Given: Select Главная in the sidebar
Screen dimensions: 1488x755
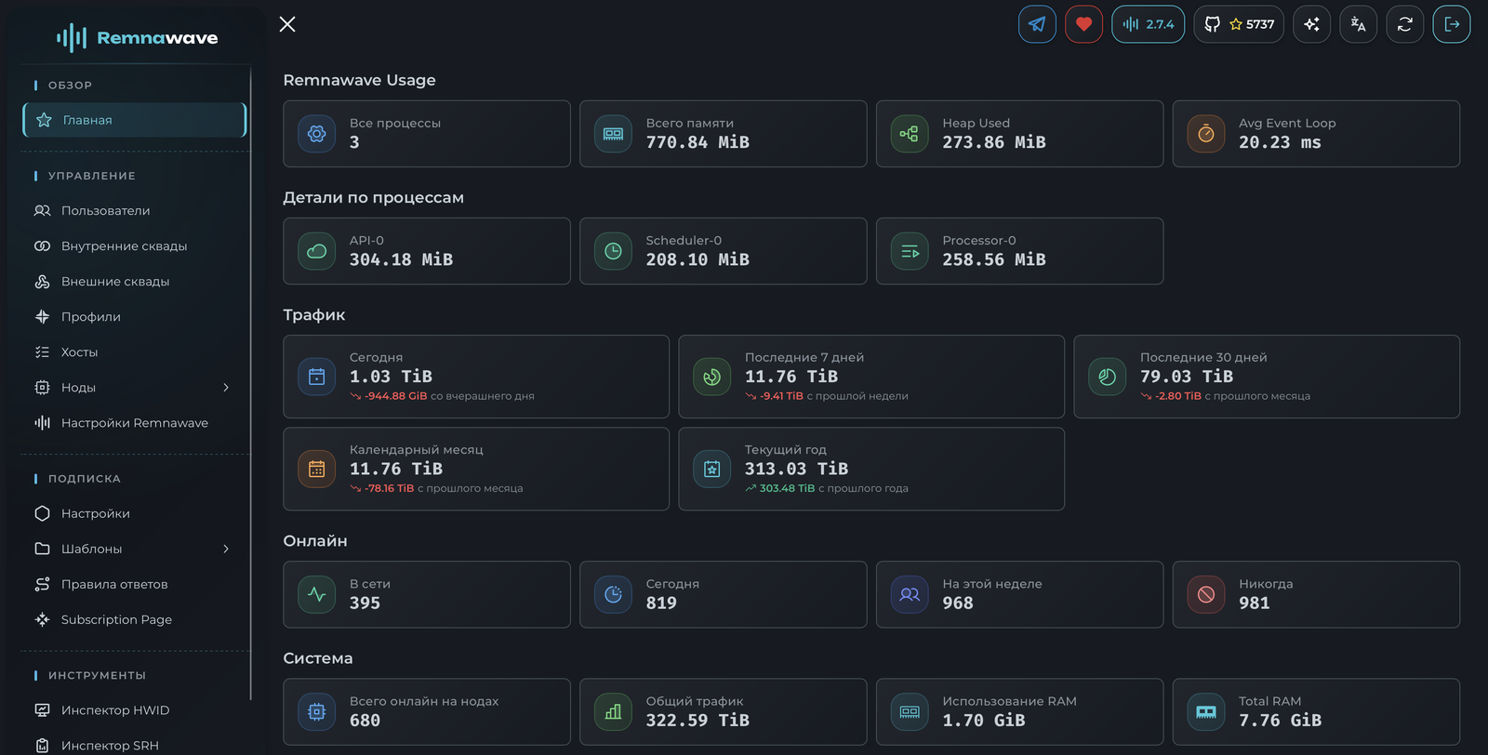Looking at the screenshot, I should pos(135,120).
